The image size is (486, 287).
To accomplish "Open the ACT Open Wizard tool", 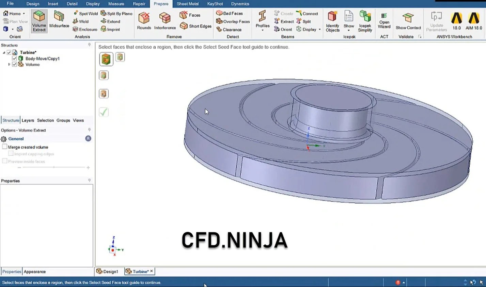I will tap(384, 21).
